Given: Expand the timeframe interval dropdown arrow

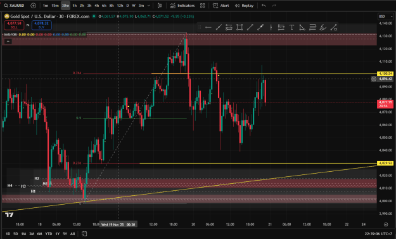Looking at the screenshot, I should point(148,6).
